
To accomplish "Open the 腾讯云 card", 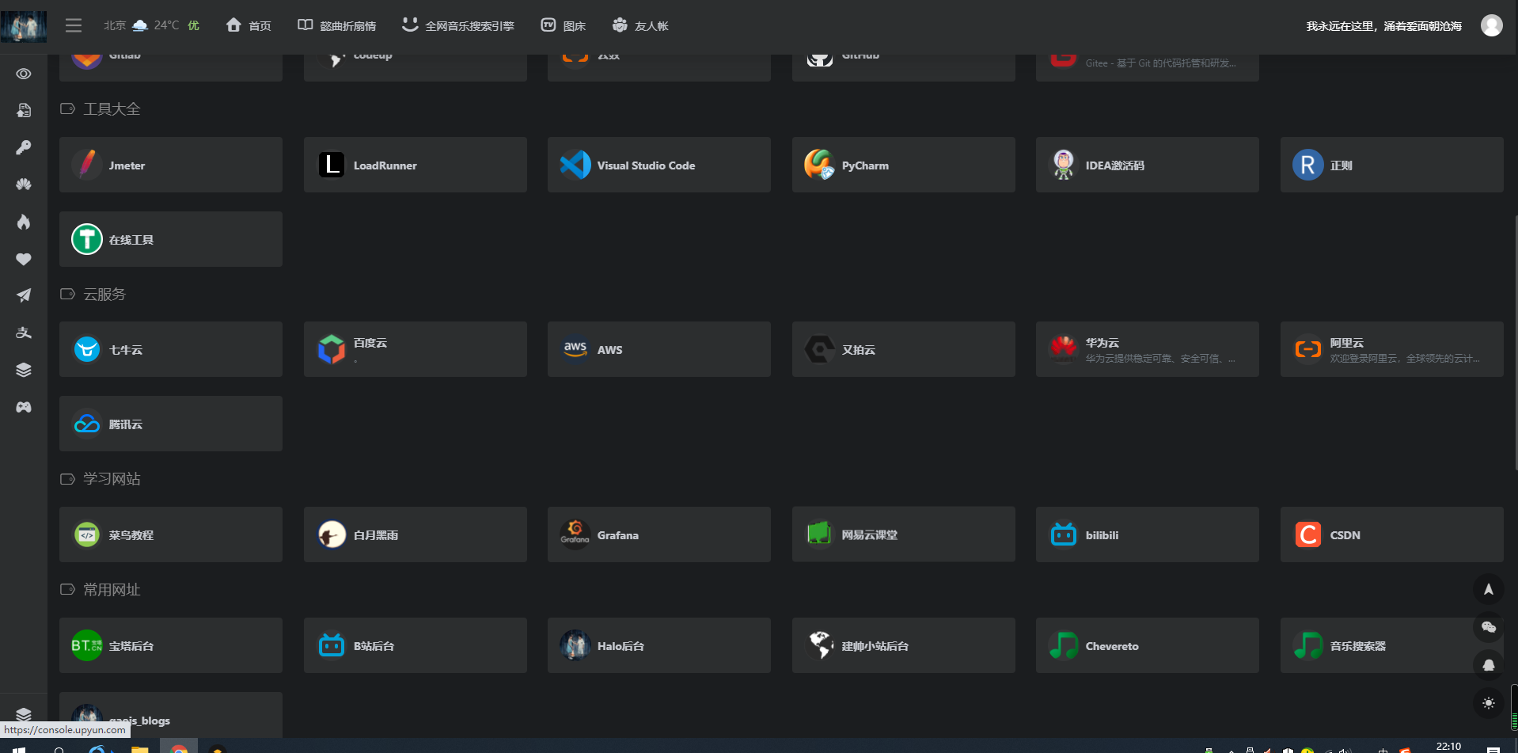I will click(x=171, y=424).
